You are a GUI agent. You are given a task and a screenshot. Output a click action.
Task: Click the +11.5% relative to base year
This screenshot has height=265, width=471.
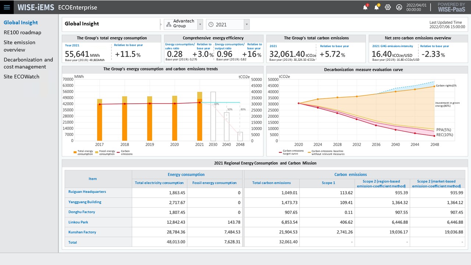(x=128, y=54)
